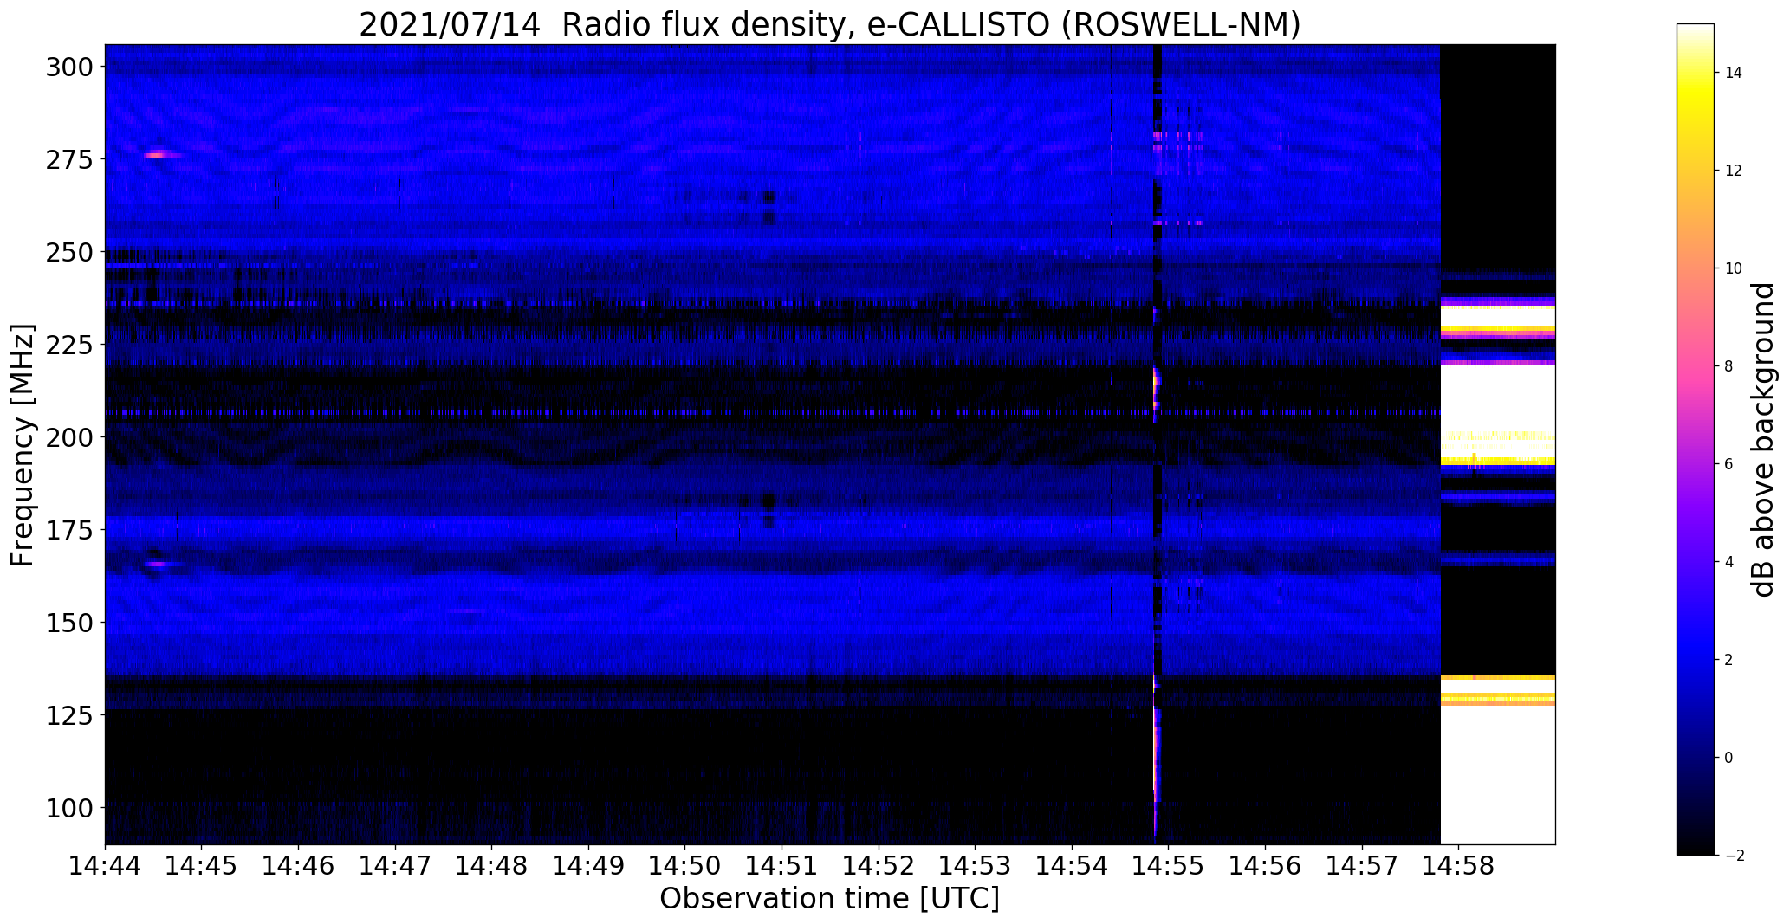Click the pink spot near 14:44:30 at 276 MHz
1790x924 pixels.
[157, 155]
